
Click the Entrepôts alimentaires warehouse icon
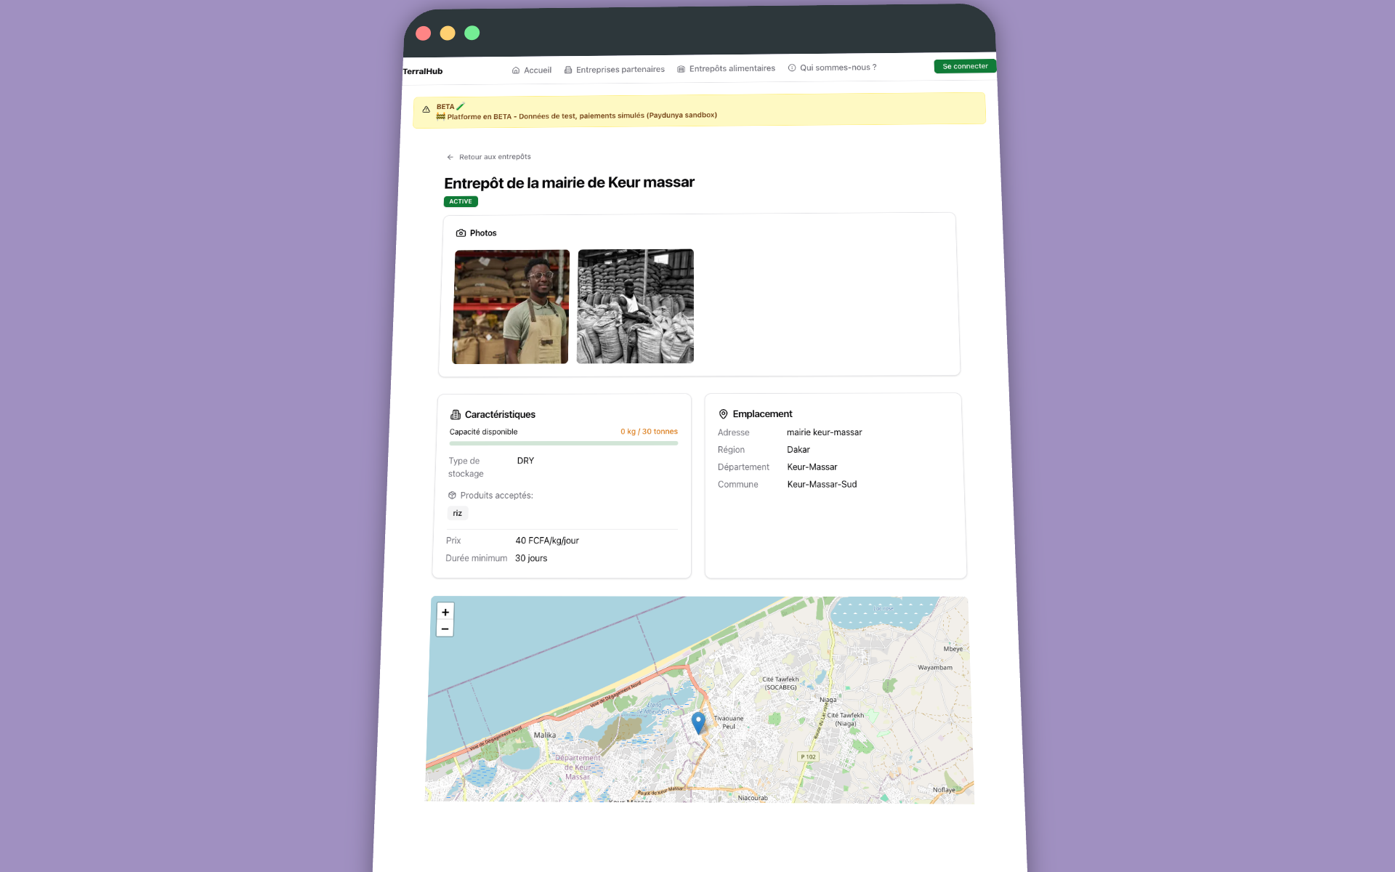pos(681,69)
